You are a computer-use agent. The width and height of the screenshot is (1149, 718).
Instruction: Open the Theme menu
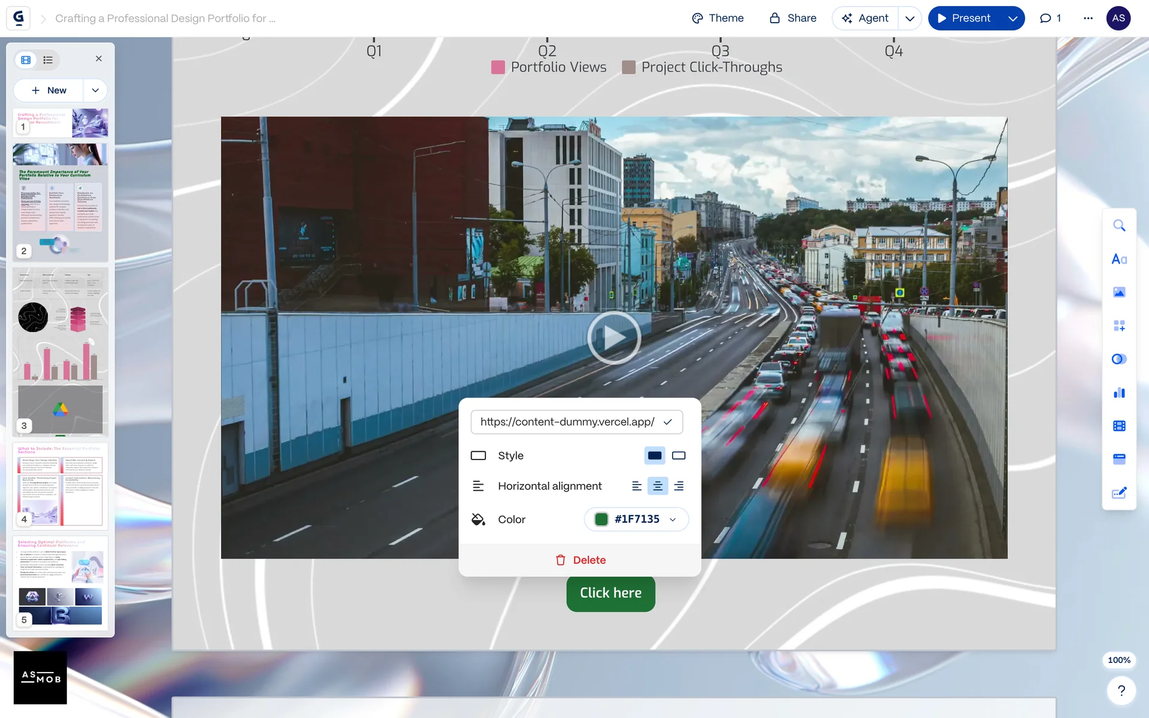[x=718, y=19]
